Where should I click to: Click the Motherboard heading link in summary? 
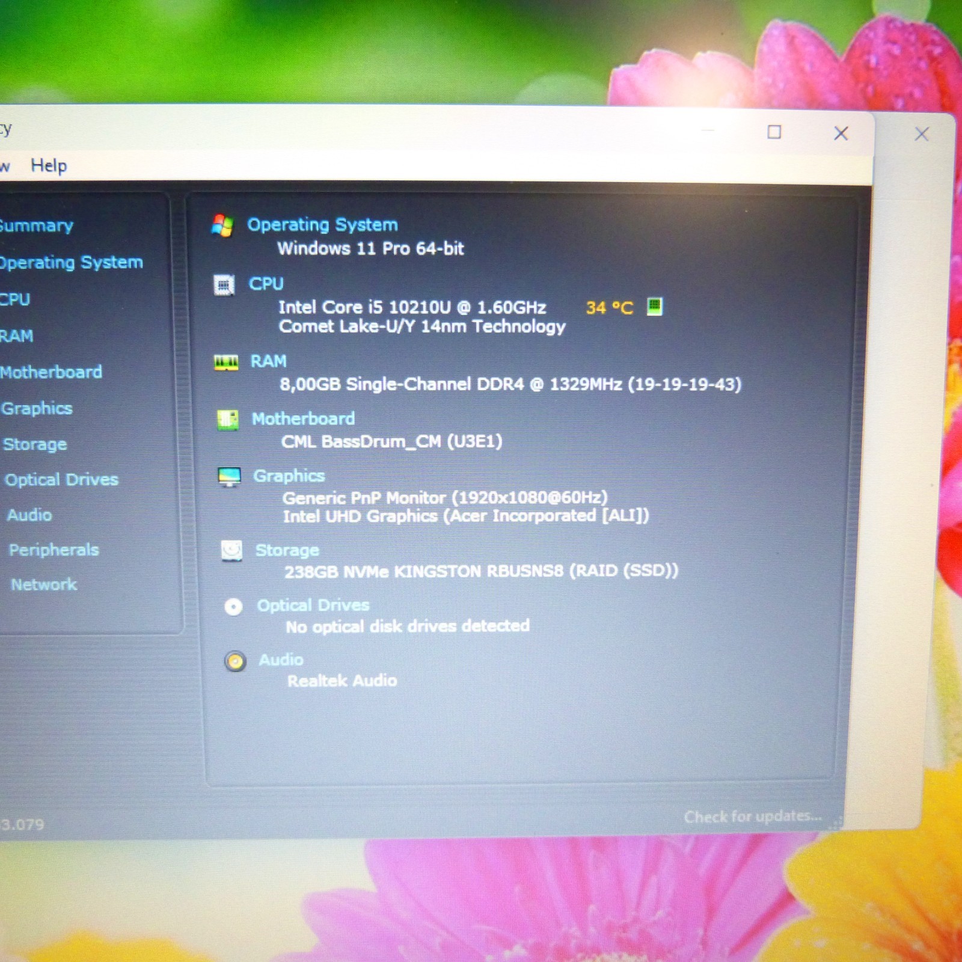point(303,418)
